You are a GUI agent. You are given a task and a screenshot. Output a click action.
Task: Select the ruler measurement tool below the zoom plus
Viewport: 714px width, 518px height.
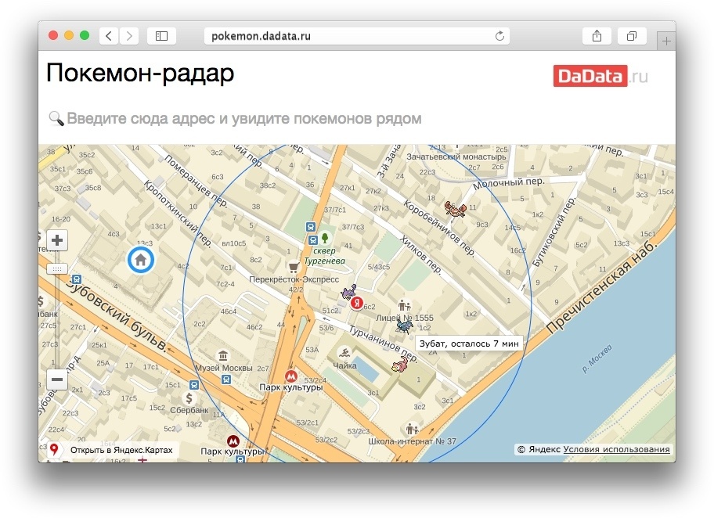click(56, 268)
